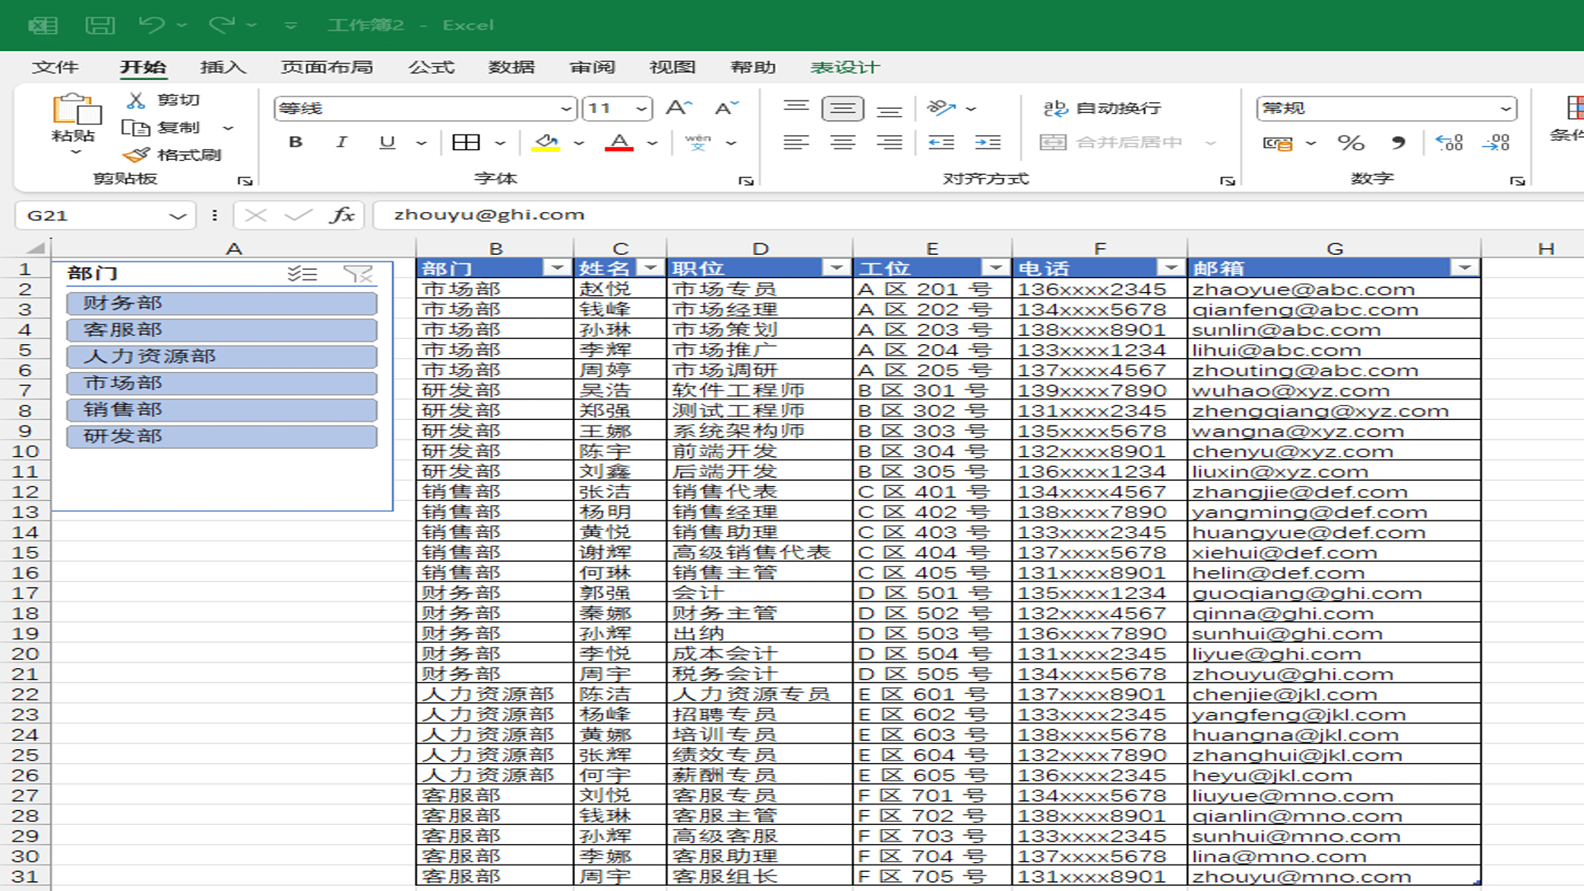
Task: Click formula bar showing zhouyu@ghi.com
Action: point(978,215)
